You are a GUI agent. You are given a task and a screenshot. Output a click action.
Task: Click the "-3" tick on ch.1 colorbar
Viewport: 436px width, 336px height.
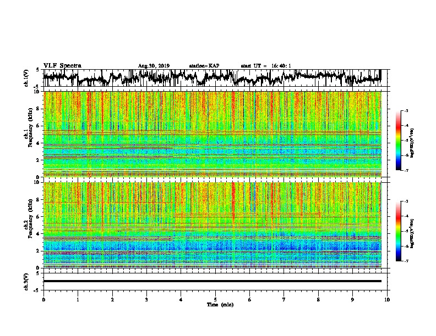(406, 110)
